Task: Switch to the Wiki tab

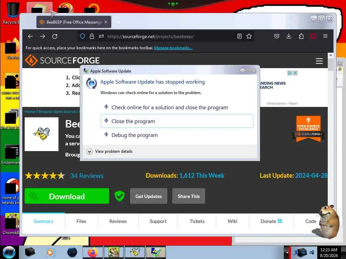Action: point(232,221)
